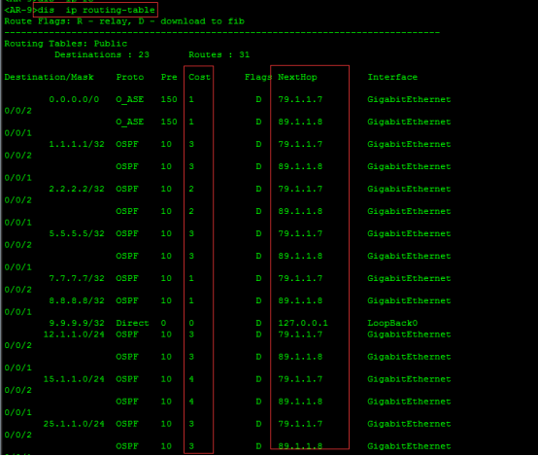Click destination 12.1.1.0/24

tap(74, 334)
